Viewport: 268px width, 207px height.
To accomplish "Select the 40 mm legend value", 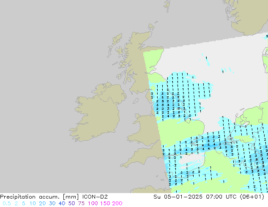I will click(x=62, y=204).
